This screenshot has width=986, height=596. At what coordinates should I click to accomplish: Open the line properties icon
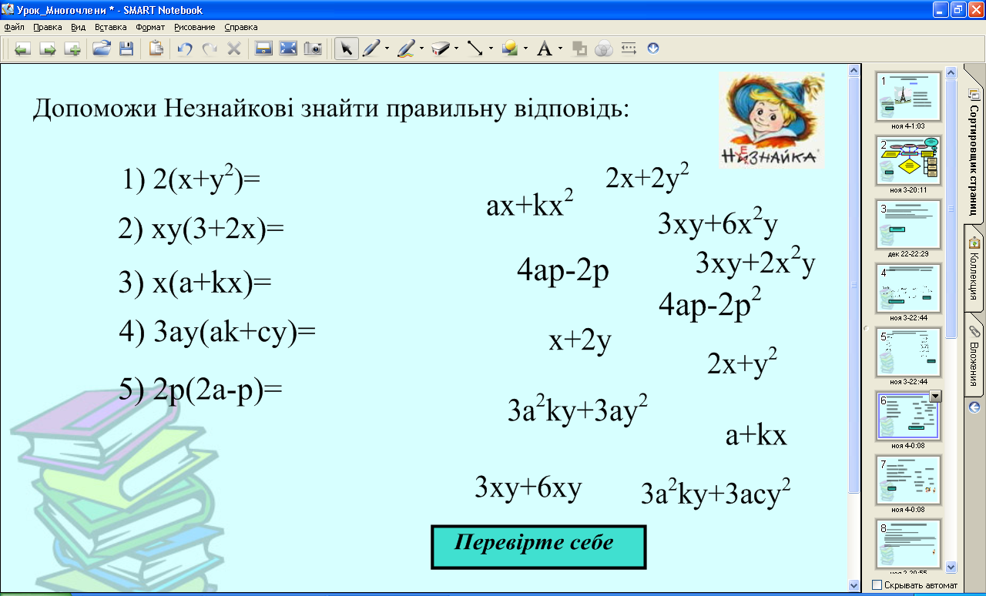coord(629,49)
